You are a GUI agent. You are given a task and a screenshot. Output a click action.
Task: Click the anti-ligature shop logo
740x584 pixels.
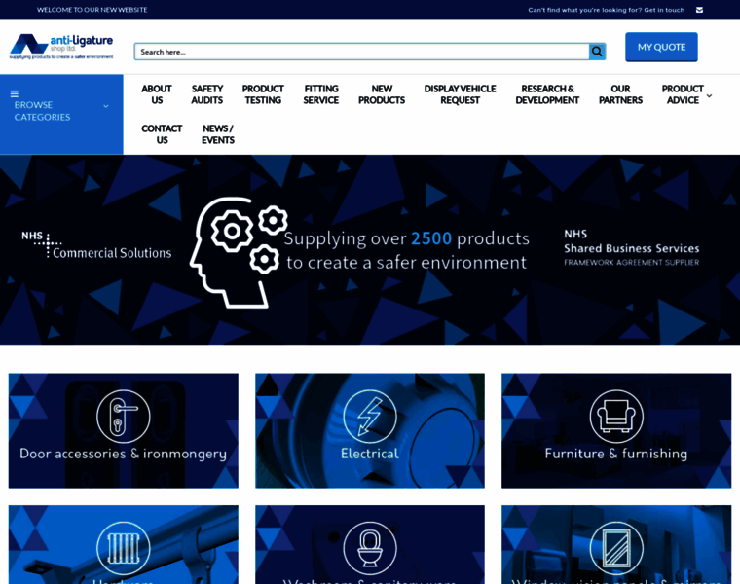coord(61,47)
